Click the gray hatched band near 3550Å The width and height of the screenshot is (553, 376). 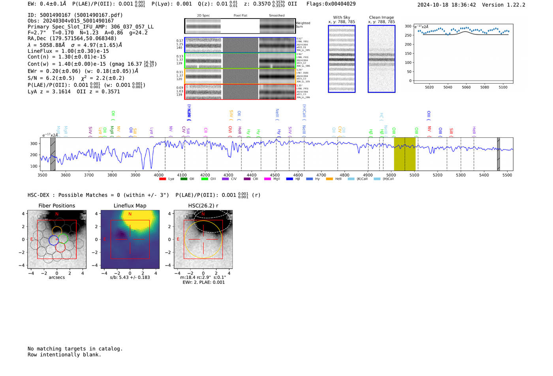pyautogui.click(x=53, y=154)
